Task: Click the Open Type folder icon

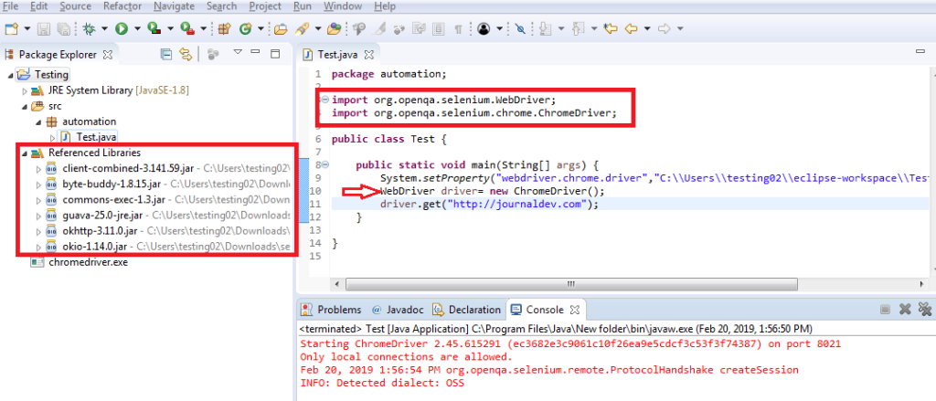Action: point(281,29)
